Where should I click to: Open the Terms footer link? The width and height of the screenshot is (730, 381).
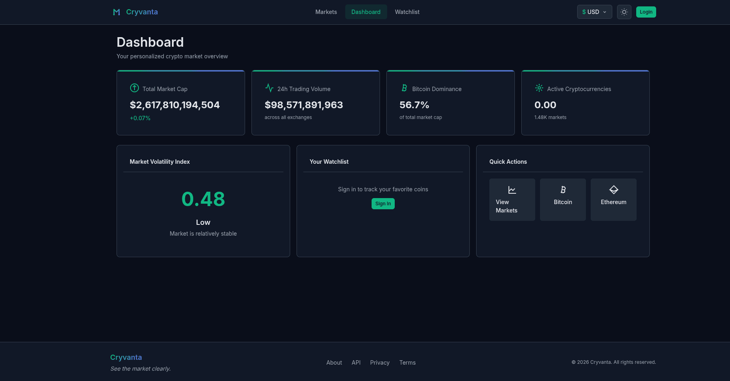click(408, 363)
